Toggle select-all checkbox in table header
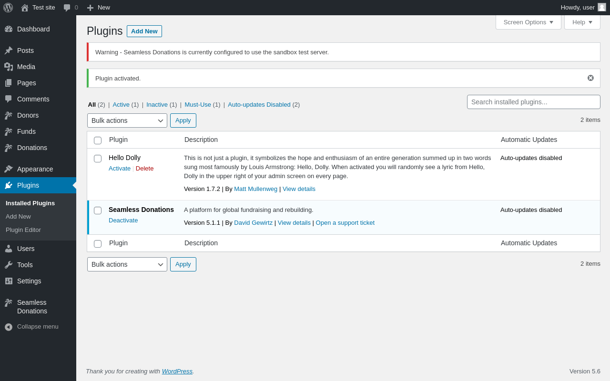This screenshot has width=610, height=381. coord(98,140)
